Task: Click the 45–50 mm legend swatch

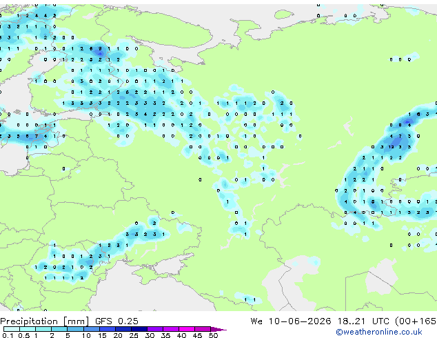Action: pyautogui.click(x=203, y=329)
